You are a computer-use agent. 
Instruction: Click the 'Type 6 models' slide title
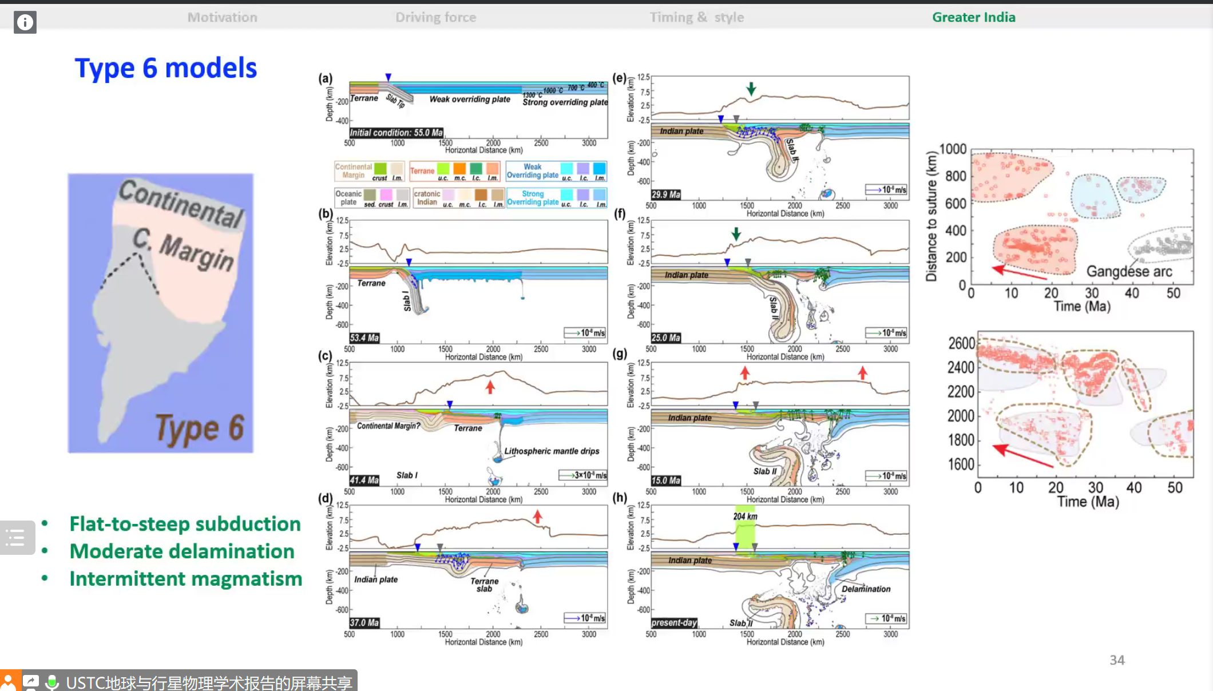pos(166,68)
